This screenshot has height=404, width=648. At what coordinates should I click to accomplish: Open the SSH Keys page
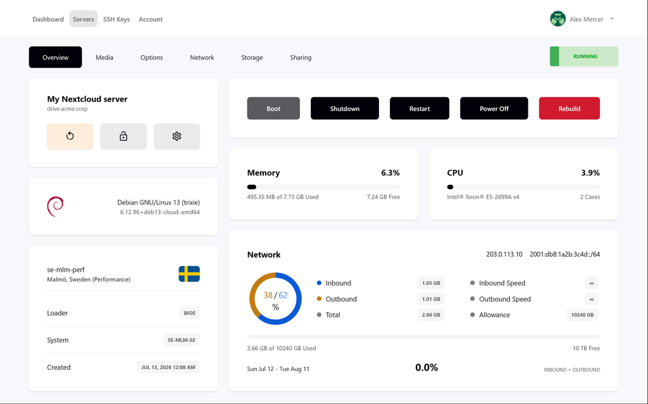tap(116, 19)
